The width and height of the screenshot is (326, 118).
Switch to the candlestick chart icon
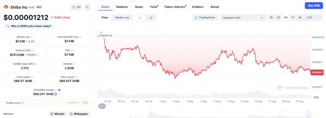(x=151, y=18)
